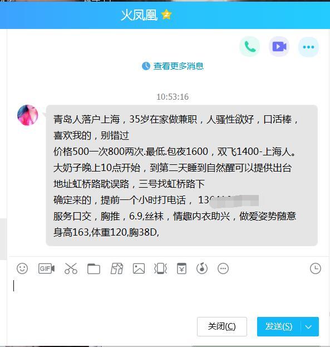Click the folder send-file icon
This screenshot has width=330, height=347.
[x=94, y=268]
